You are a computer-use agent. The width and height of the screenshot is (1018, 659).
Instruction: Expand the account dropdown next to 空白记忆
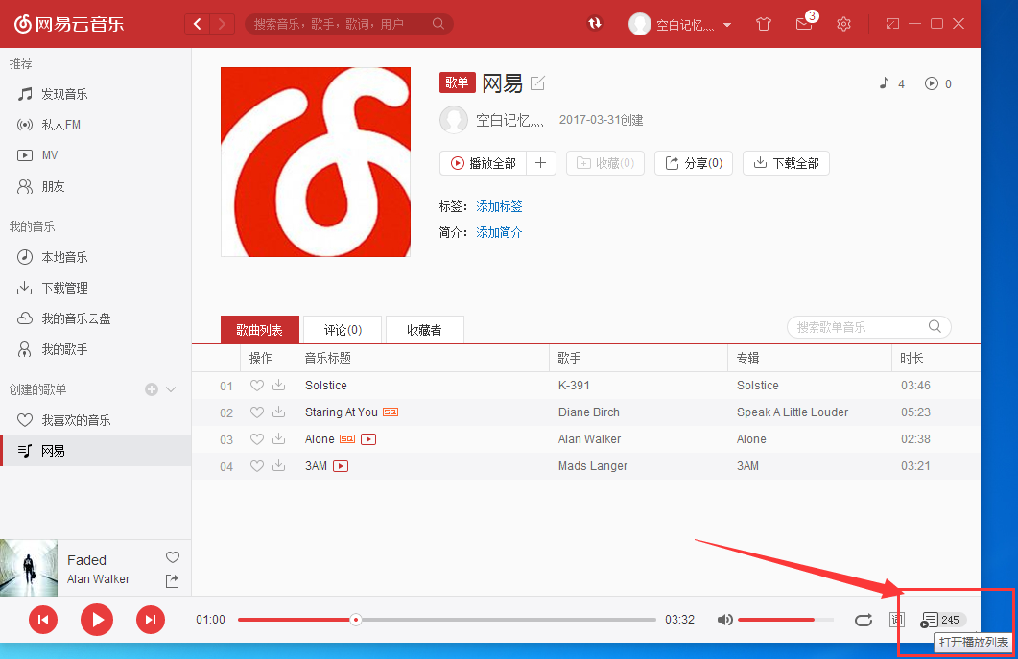pos(727,23)
